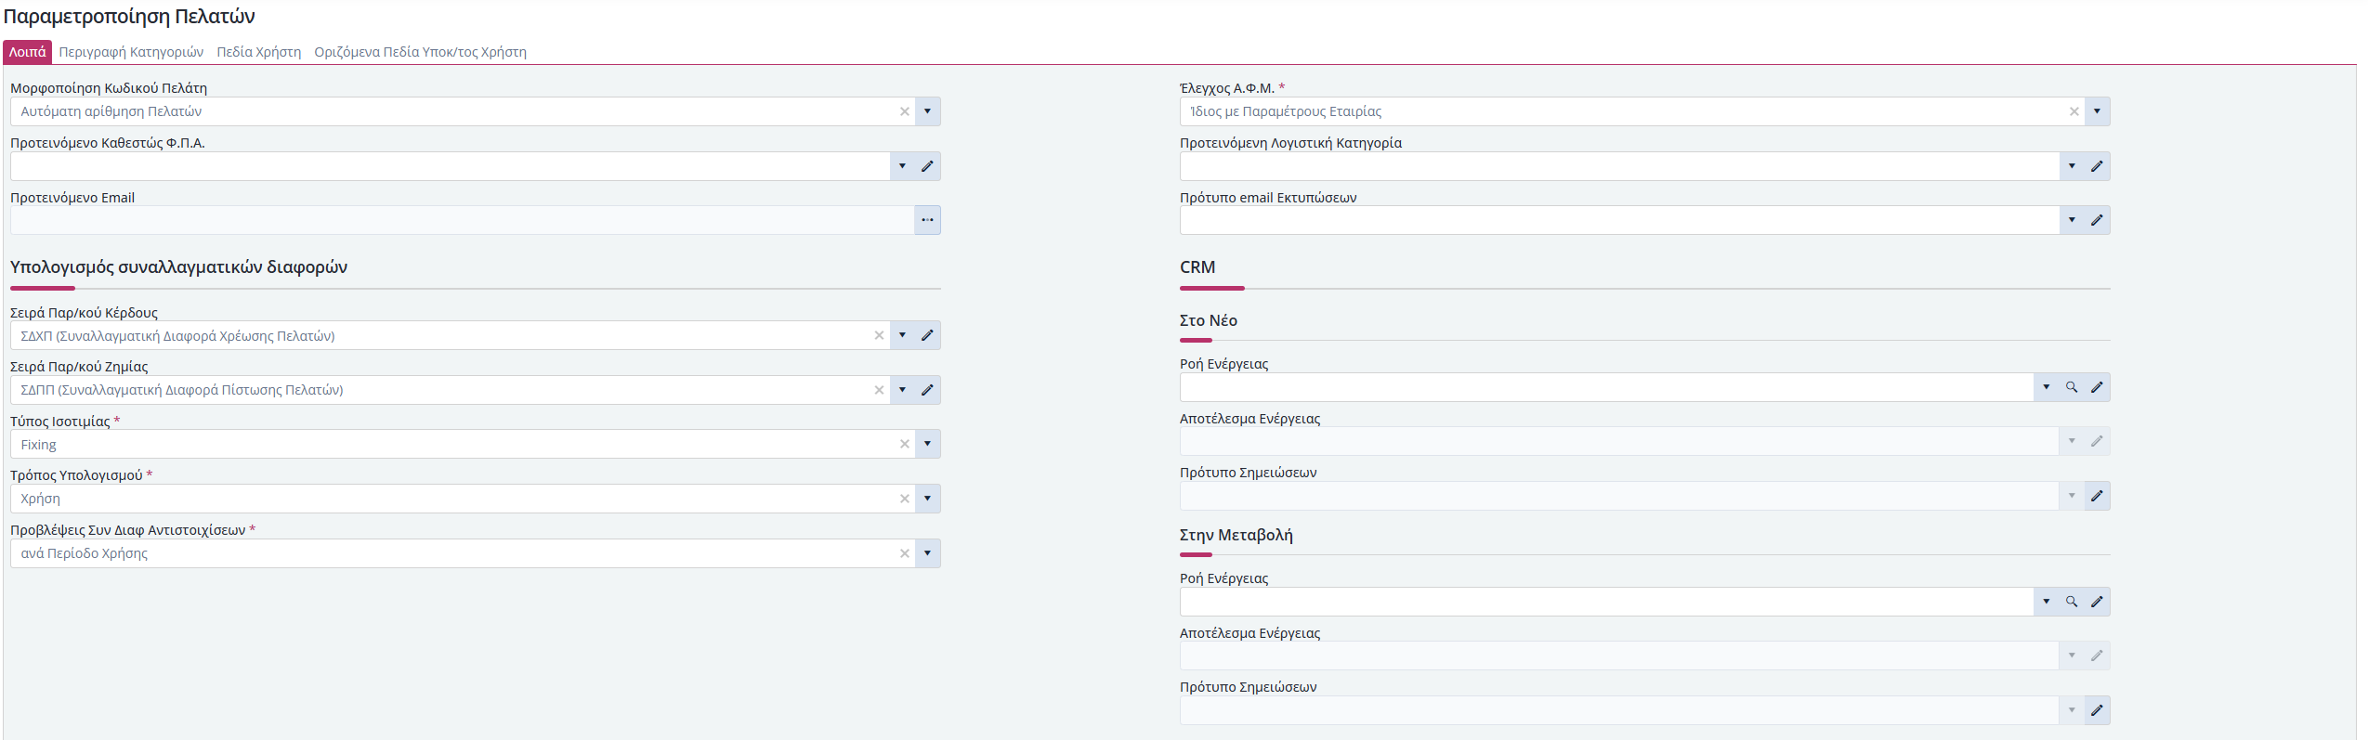Focus the Πρότυπο email Εκτυπώσεων field

pyautogui.click(x=1619, y=220)
